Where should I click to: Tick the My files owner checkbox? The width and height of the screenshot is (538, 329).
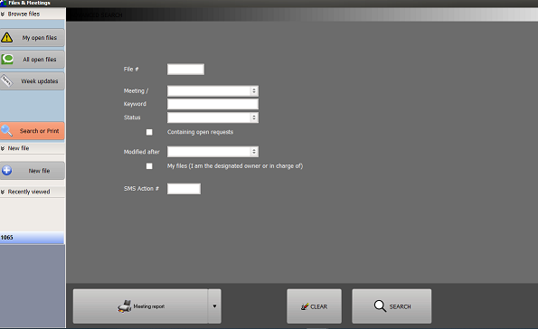pos(149,166)
